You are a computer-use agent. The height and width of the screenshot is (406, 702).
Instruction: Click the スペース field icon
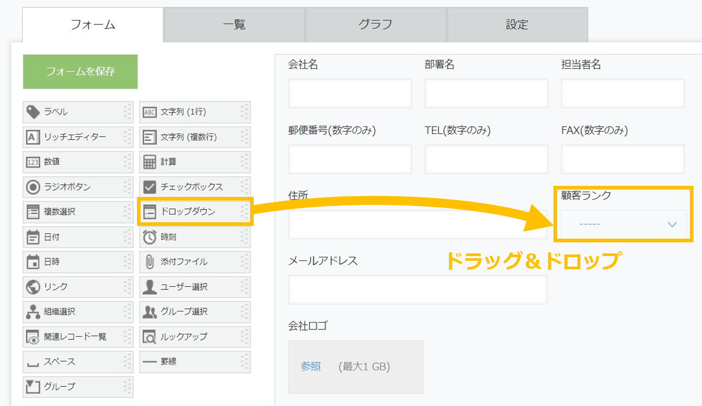click(x=33, y=363)
